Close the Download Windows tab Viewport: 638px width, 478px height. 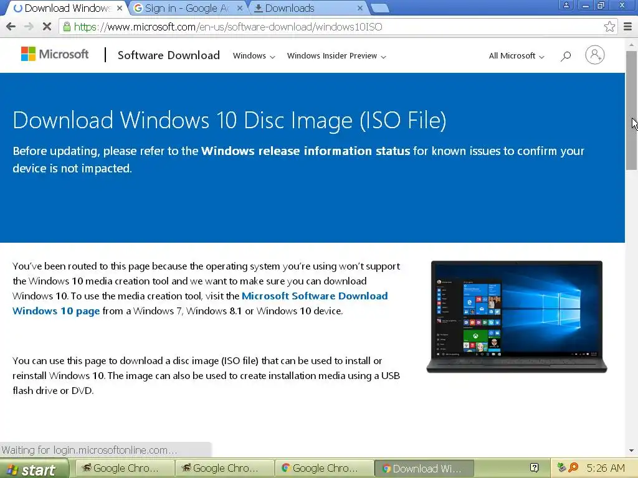119,8
